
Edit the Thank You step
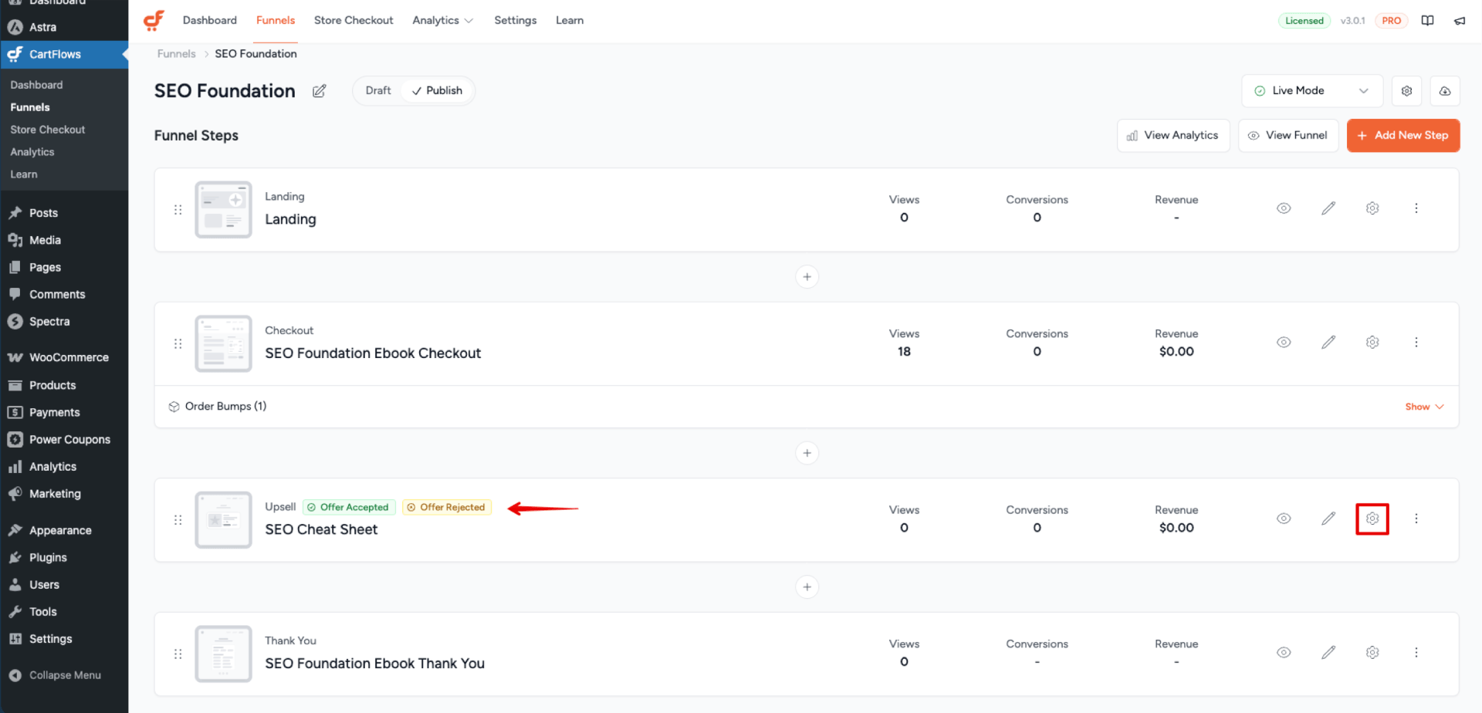(x=1328, y=653)
